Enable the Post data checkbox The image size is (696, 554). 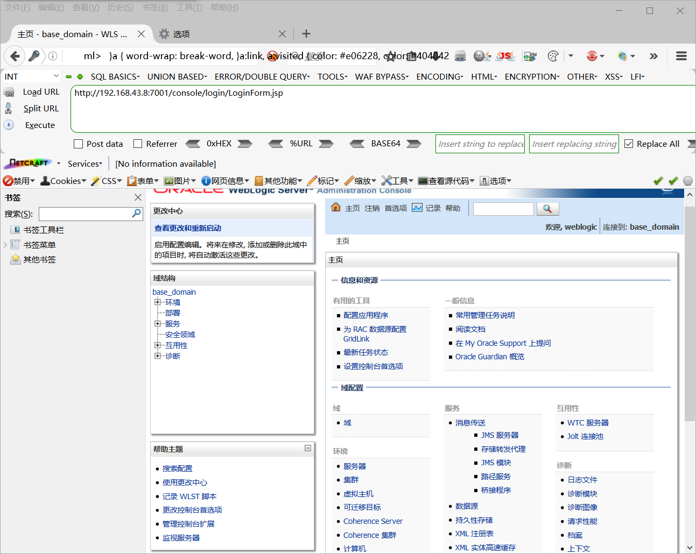tap(78, 144)
